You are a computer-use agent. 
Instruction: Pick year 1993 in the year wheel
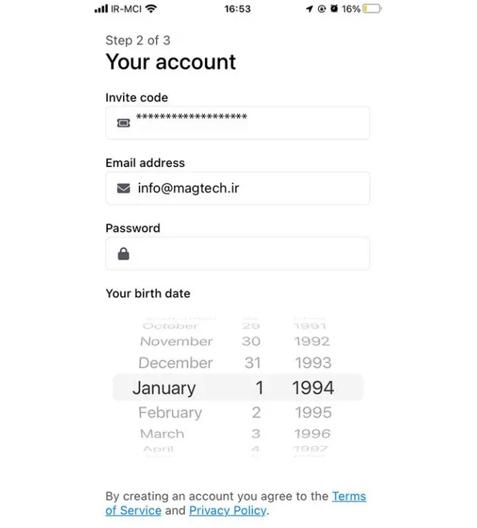(x=313, y=363)
